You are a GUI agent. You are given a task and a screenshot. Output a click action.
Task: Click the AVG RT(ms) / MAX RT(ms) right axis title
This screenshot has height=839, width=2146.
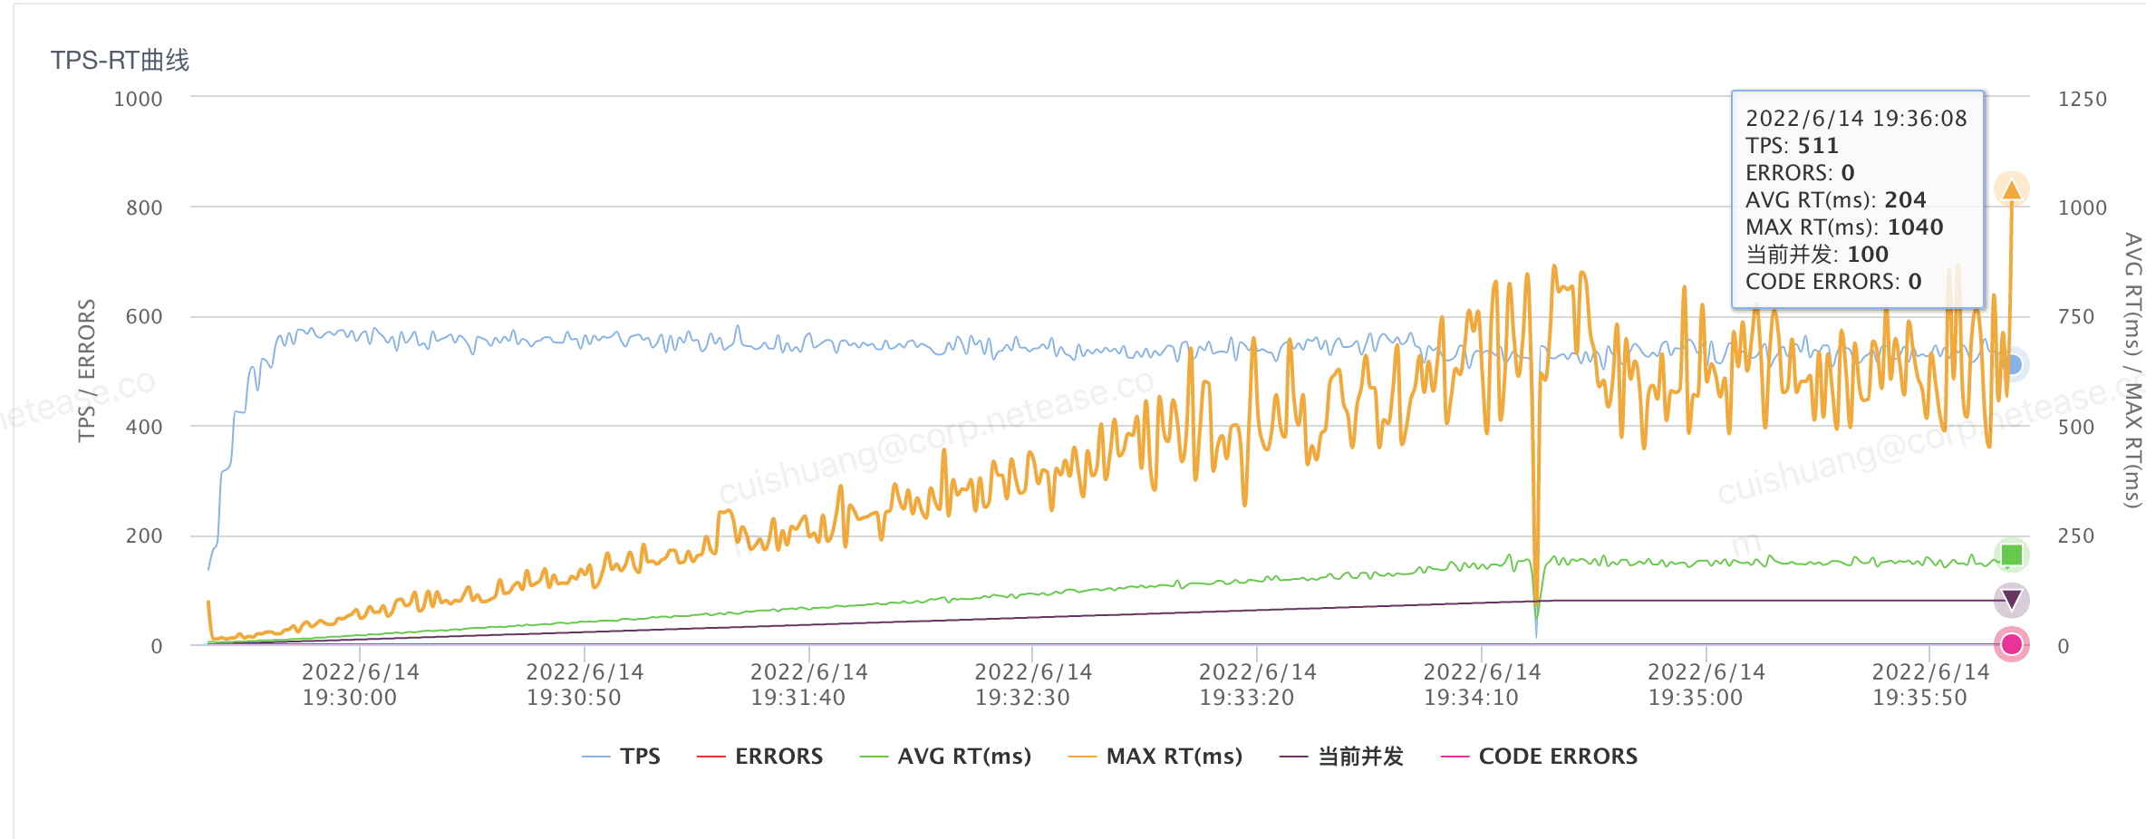point(2133,371)
